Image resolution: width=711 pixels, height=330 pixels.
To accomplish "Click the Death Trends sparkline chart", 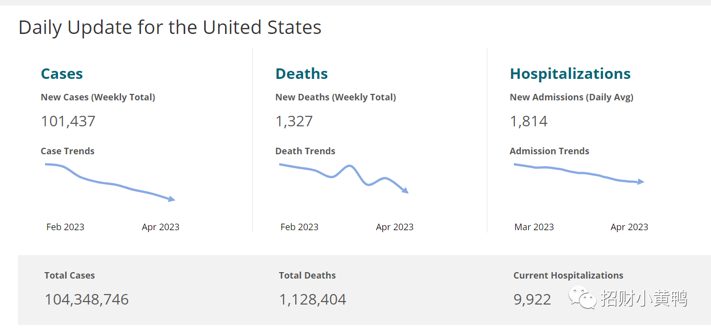I will (x=344, y=179).
